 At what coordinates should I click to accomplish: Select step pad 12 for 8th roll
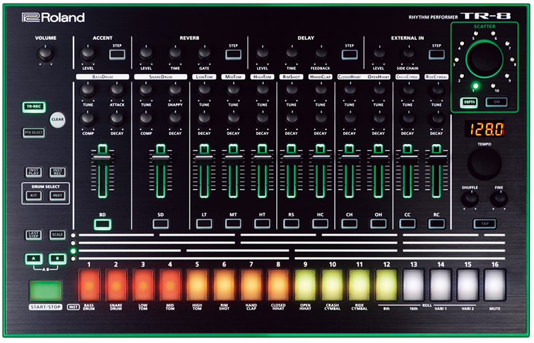click(386, 285)
